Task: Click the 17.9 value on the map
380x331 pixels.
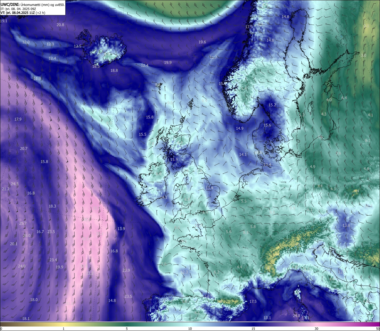Action: click(x=18, y=119)
